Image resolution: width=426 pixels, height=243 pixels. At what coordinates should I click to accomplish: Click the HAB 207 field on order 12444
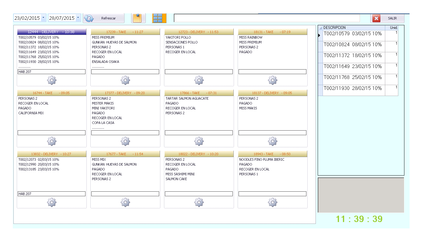(52, 72)
